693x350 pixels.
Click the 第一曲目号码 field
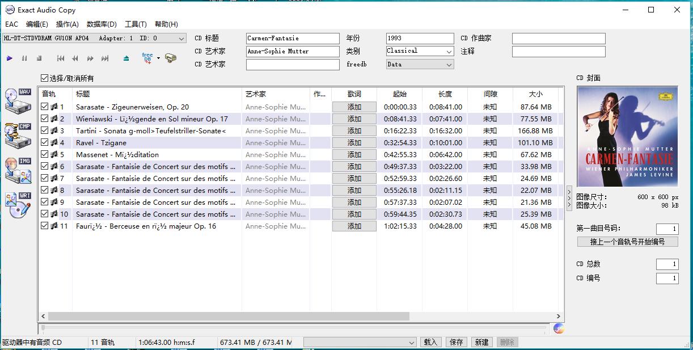click(x=667, y=229)
